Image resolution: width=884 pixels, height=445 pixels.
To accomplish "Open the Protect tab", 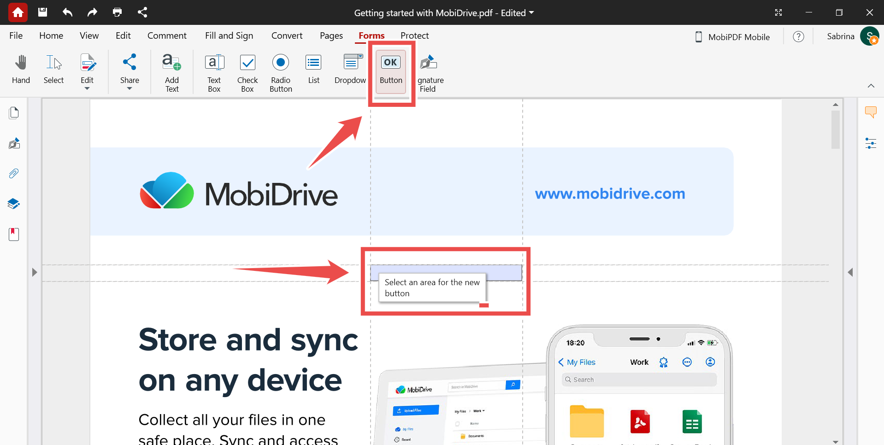I will pos(414,35).
